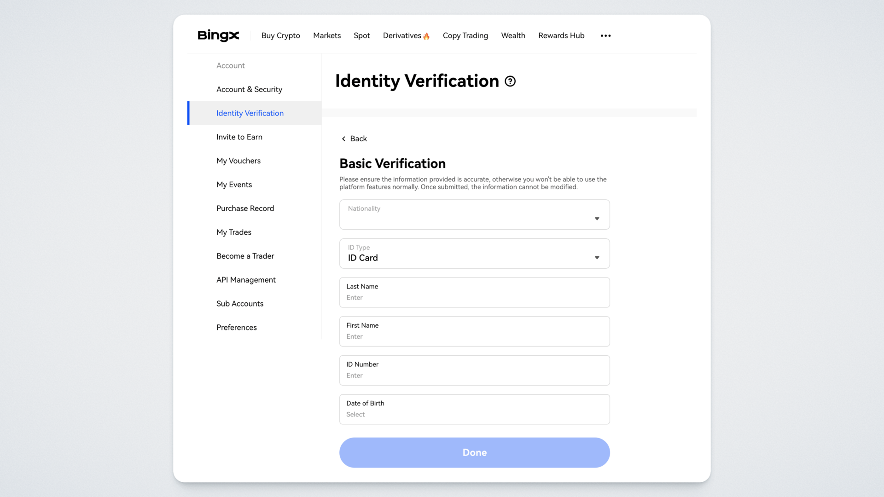Screen dimensions: 884x497
Task: Focus the First Name input field
Action: (x=474, y=336)
